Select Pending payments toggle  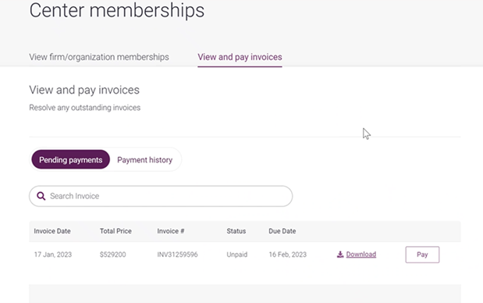point(70,159)
